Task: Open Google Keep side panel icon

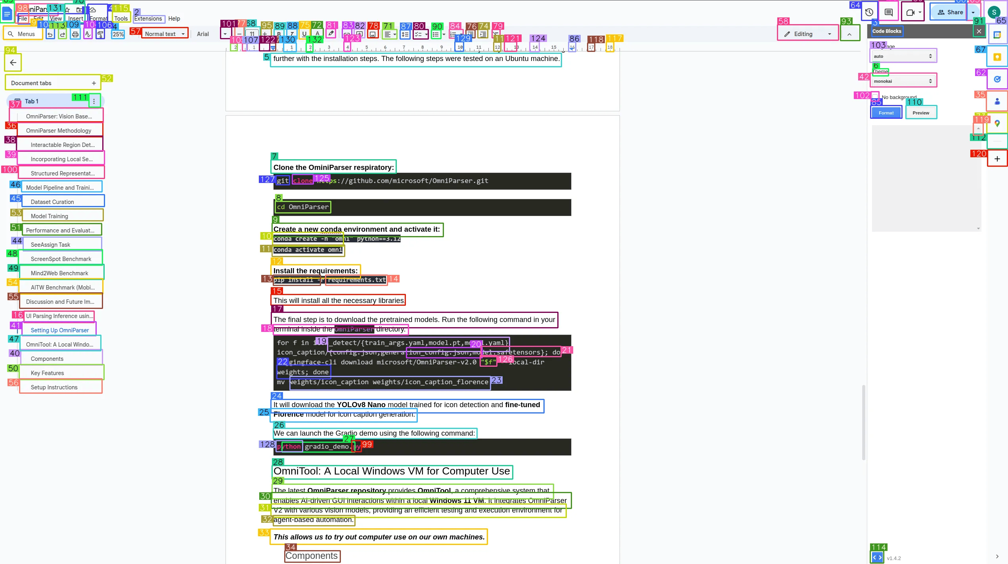Action: [x=997, y=57]
